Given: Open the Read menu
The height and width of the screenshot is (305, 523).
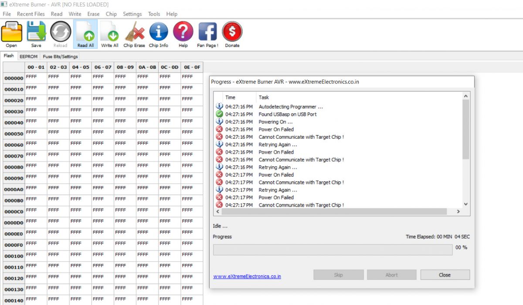Looking at the screenshot, I should [x=57, y=14].
